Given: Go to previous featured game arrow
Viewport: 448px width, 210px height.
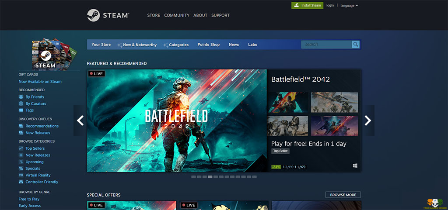Looking at the screenshot, I should click(80, 120).
